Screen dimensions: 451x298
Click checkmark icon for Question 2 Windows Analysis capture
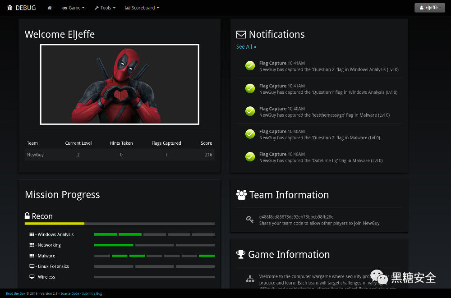coord(250,66)
